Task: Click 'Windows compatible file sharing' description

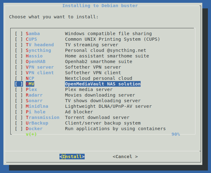Action: point(109,34)
